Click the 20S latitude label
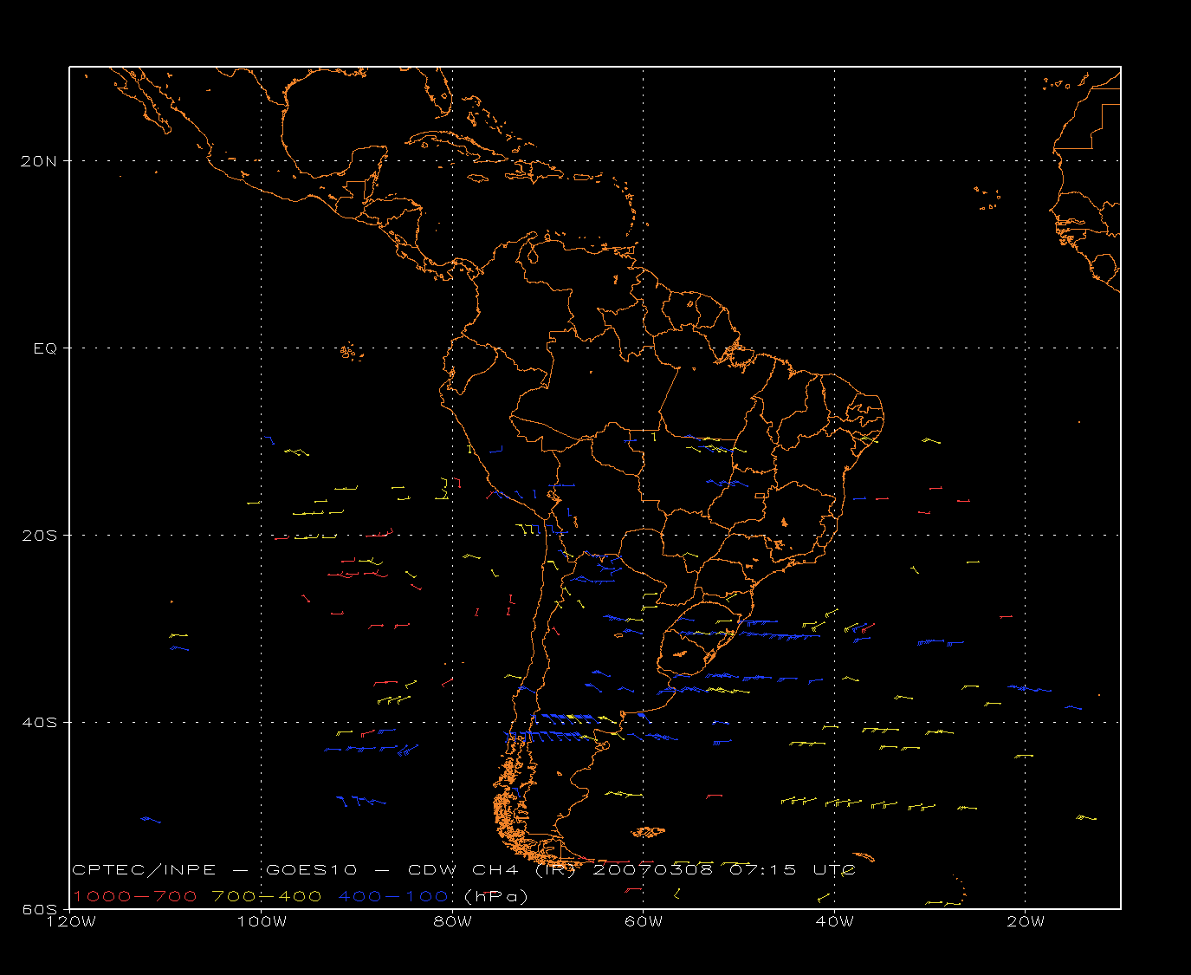The height and width of the screenshot is (975, 1191). tap(40, 536)
